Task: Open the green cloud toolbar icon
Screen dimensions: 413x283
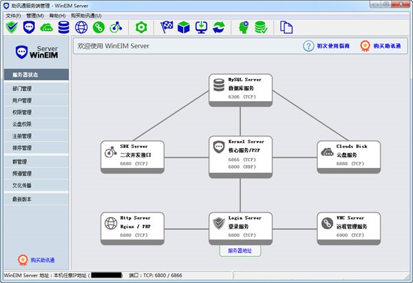Action: pos(47,28)
